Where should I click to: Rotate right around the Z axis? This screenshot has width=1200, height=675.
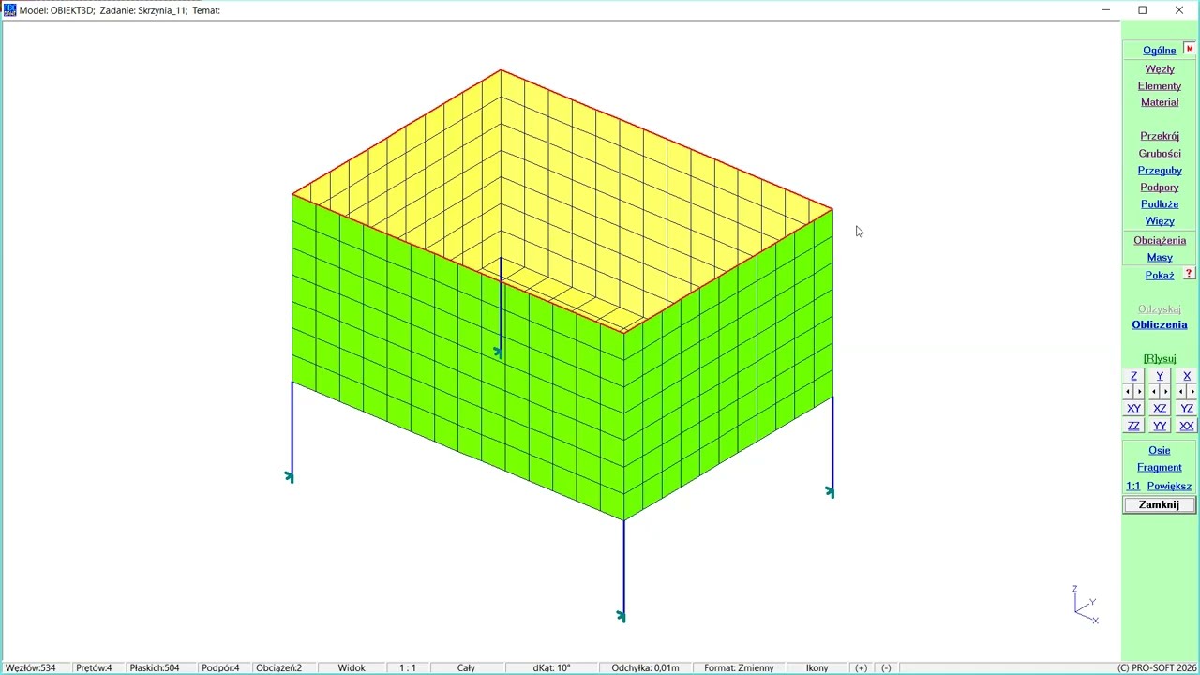(x=1139, y=392)
